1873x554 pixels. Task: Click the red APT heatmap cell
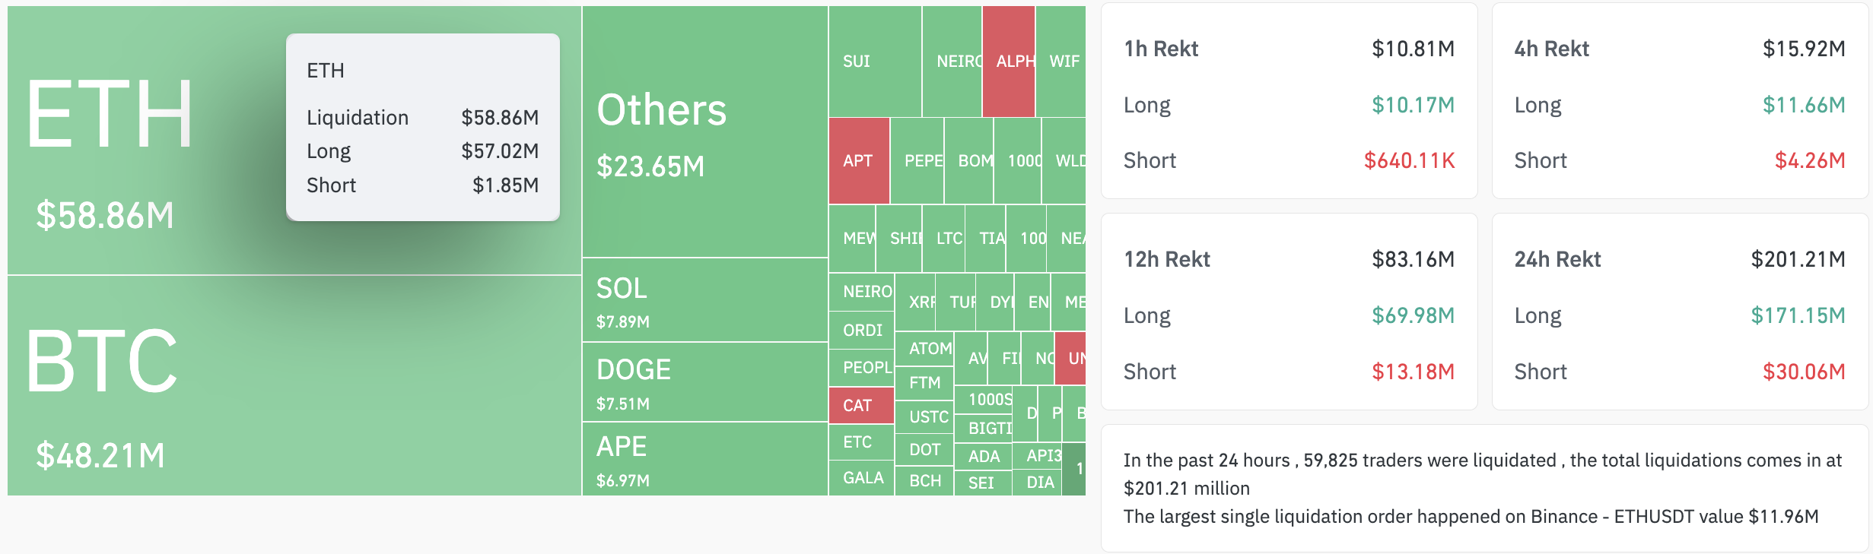point(859,161)
